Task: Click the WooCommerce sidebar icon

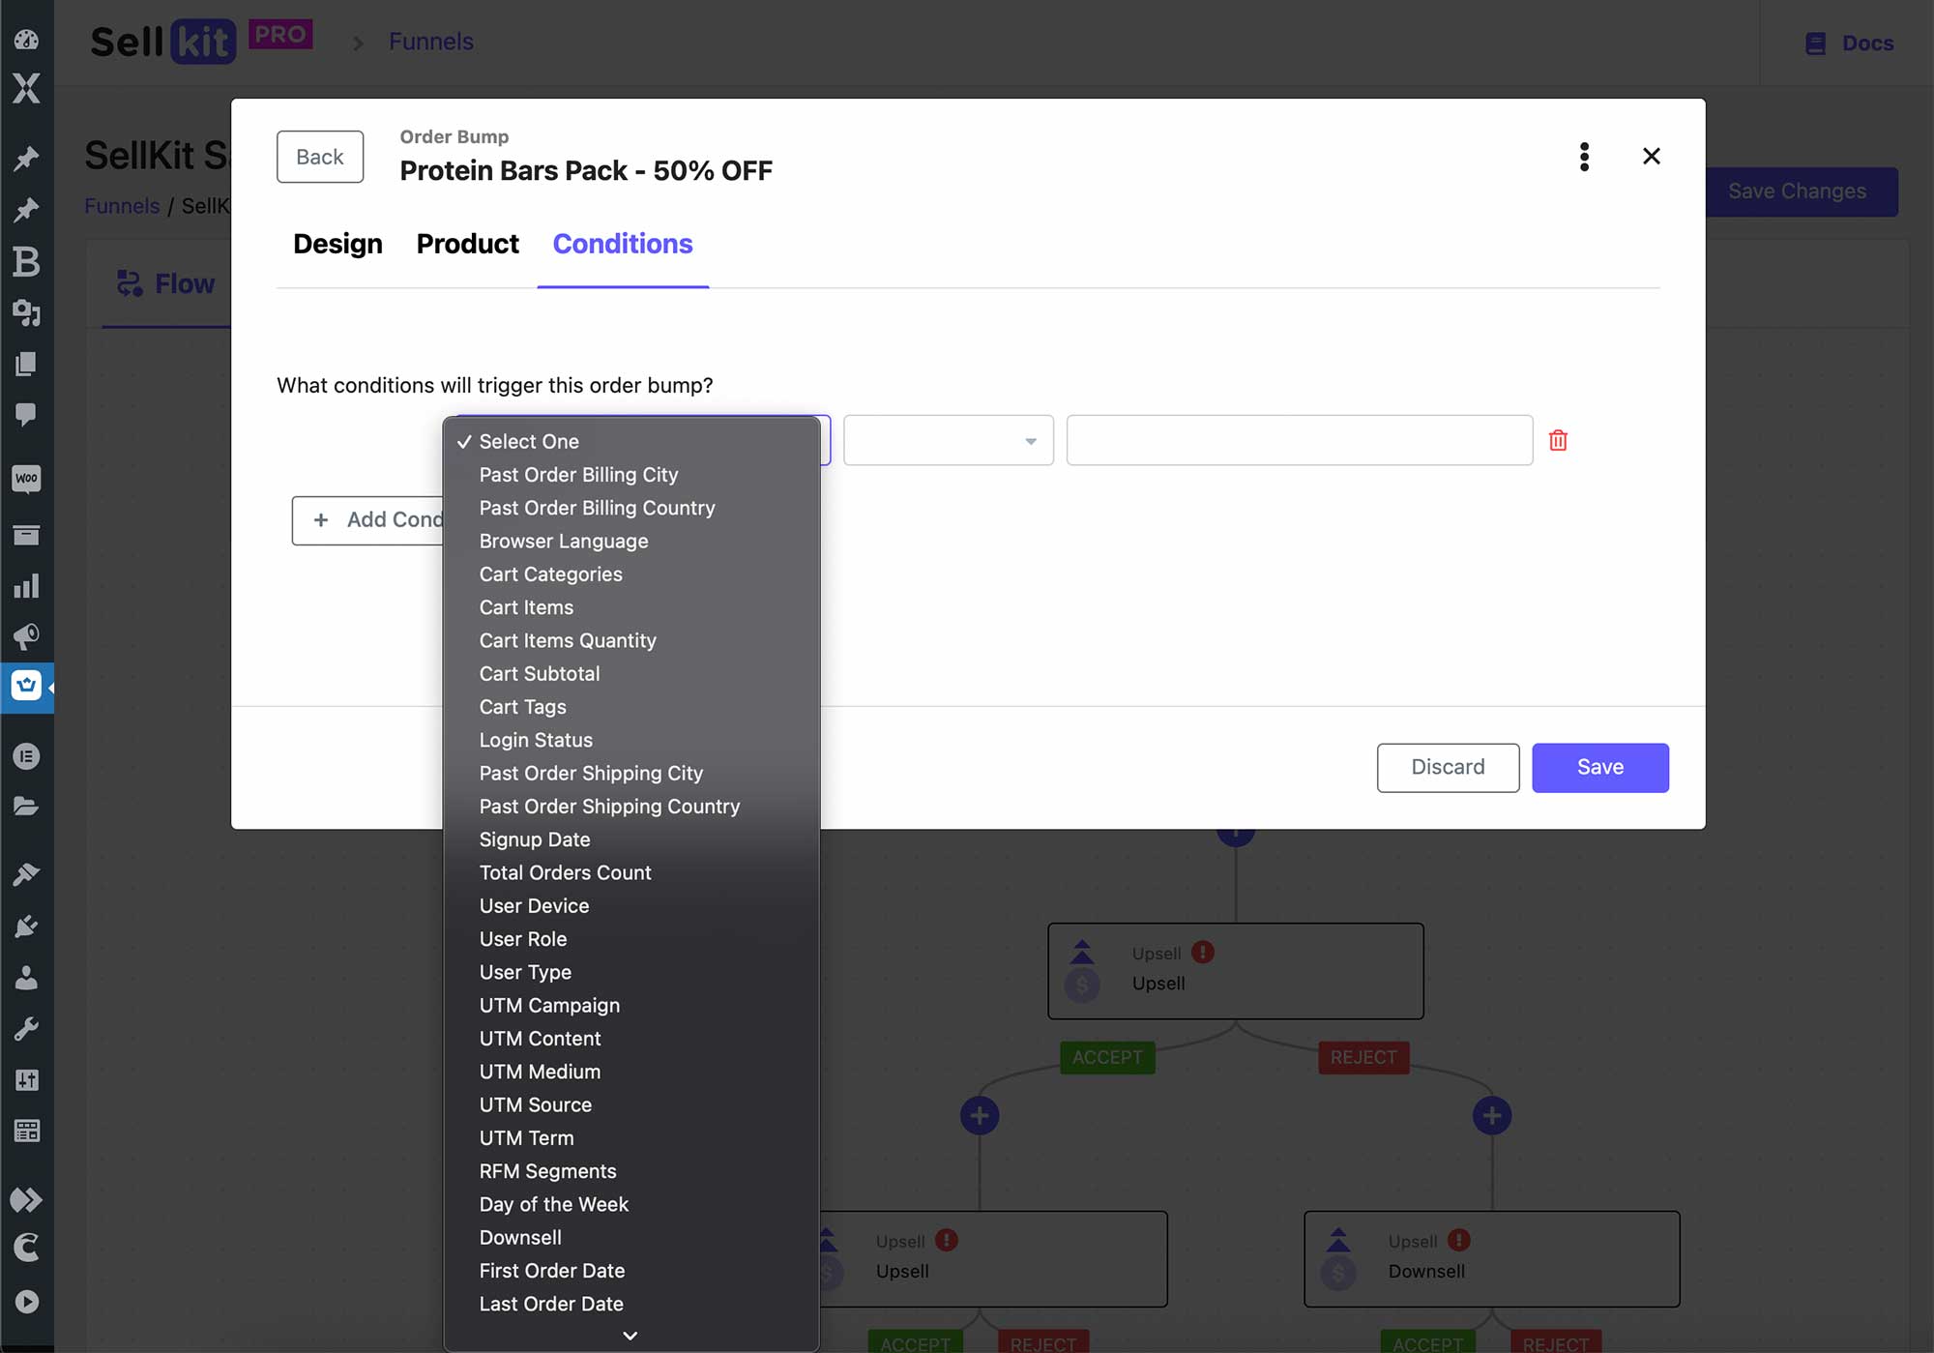Action: coord(26,480)
